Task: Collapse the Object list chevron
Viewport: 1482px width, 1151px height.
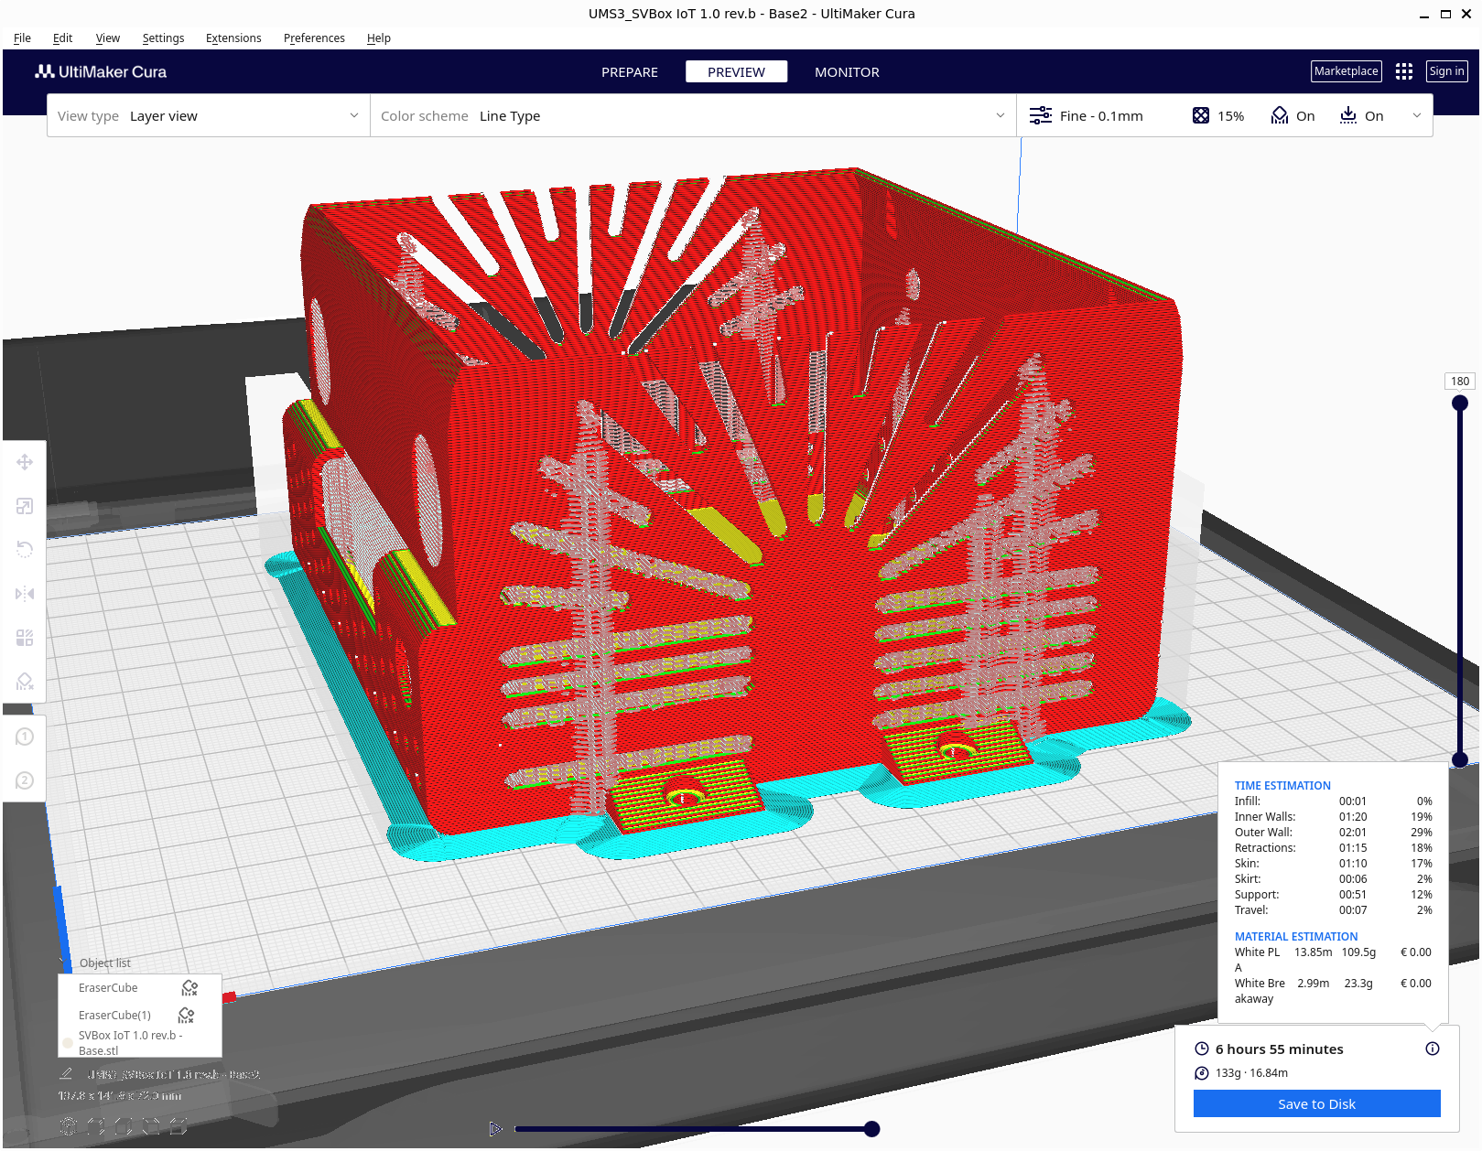Action: coord(64,963)
